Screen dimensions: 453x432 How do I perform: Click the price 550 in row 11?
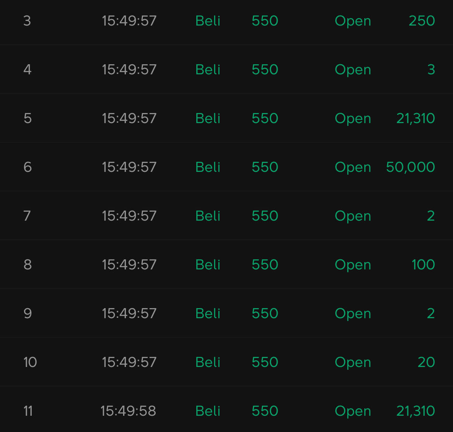pyautogui.click(x=265, y=411)
